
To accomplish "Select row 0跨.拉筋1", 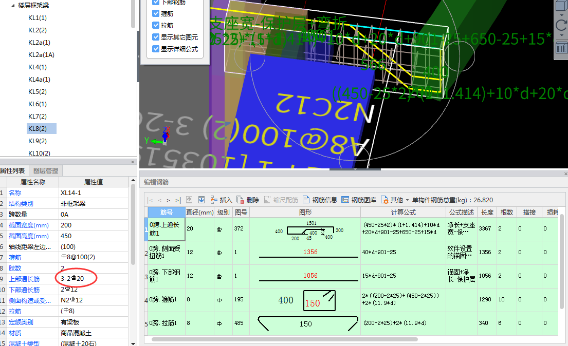I will (x=167, y=323).
